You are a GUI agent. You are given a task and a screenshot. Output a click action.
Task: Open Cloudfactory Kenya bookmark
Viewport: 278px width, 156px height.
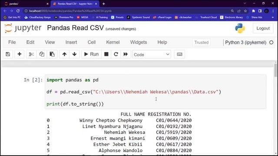tap(38, 17)
